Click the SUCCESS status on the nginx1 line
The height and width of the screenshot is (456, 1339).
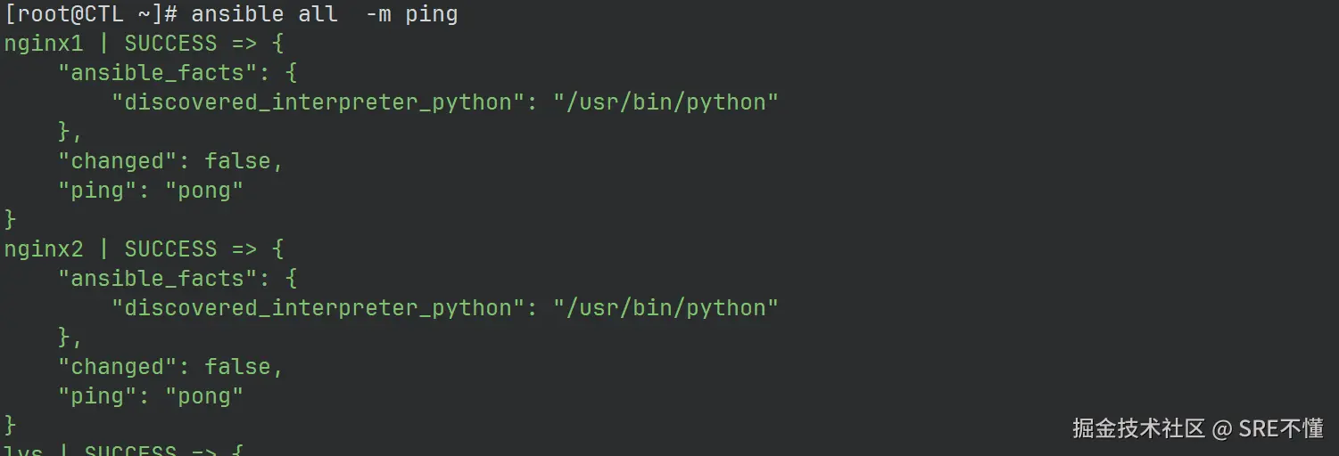tap(170, 44)
